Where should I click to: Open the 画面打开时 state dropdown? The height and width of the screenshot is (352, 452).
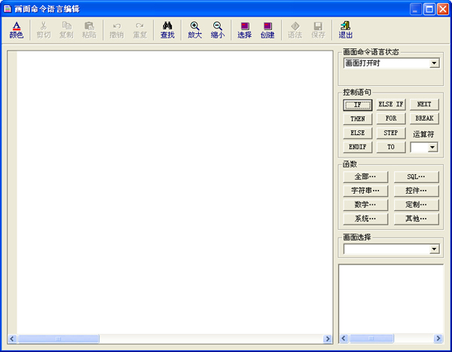[x=434, y=63]
